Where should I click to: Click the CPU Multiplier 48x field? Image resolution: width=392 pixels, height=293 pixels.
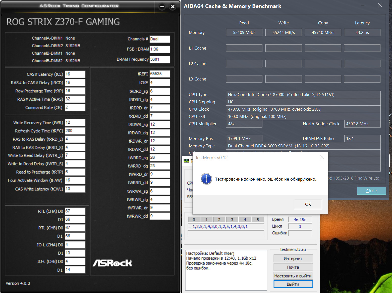[x=244, y=124]
